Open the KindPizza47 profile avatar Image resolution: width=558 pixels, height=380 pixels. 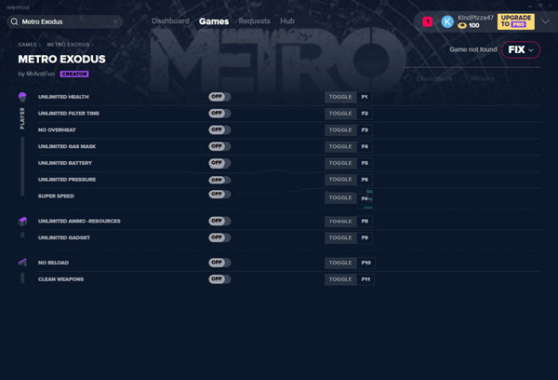[x=447, y=21]
